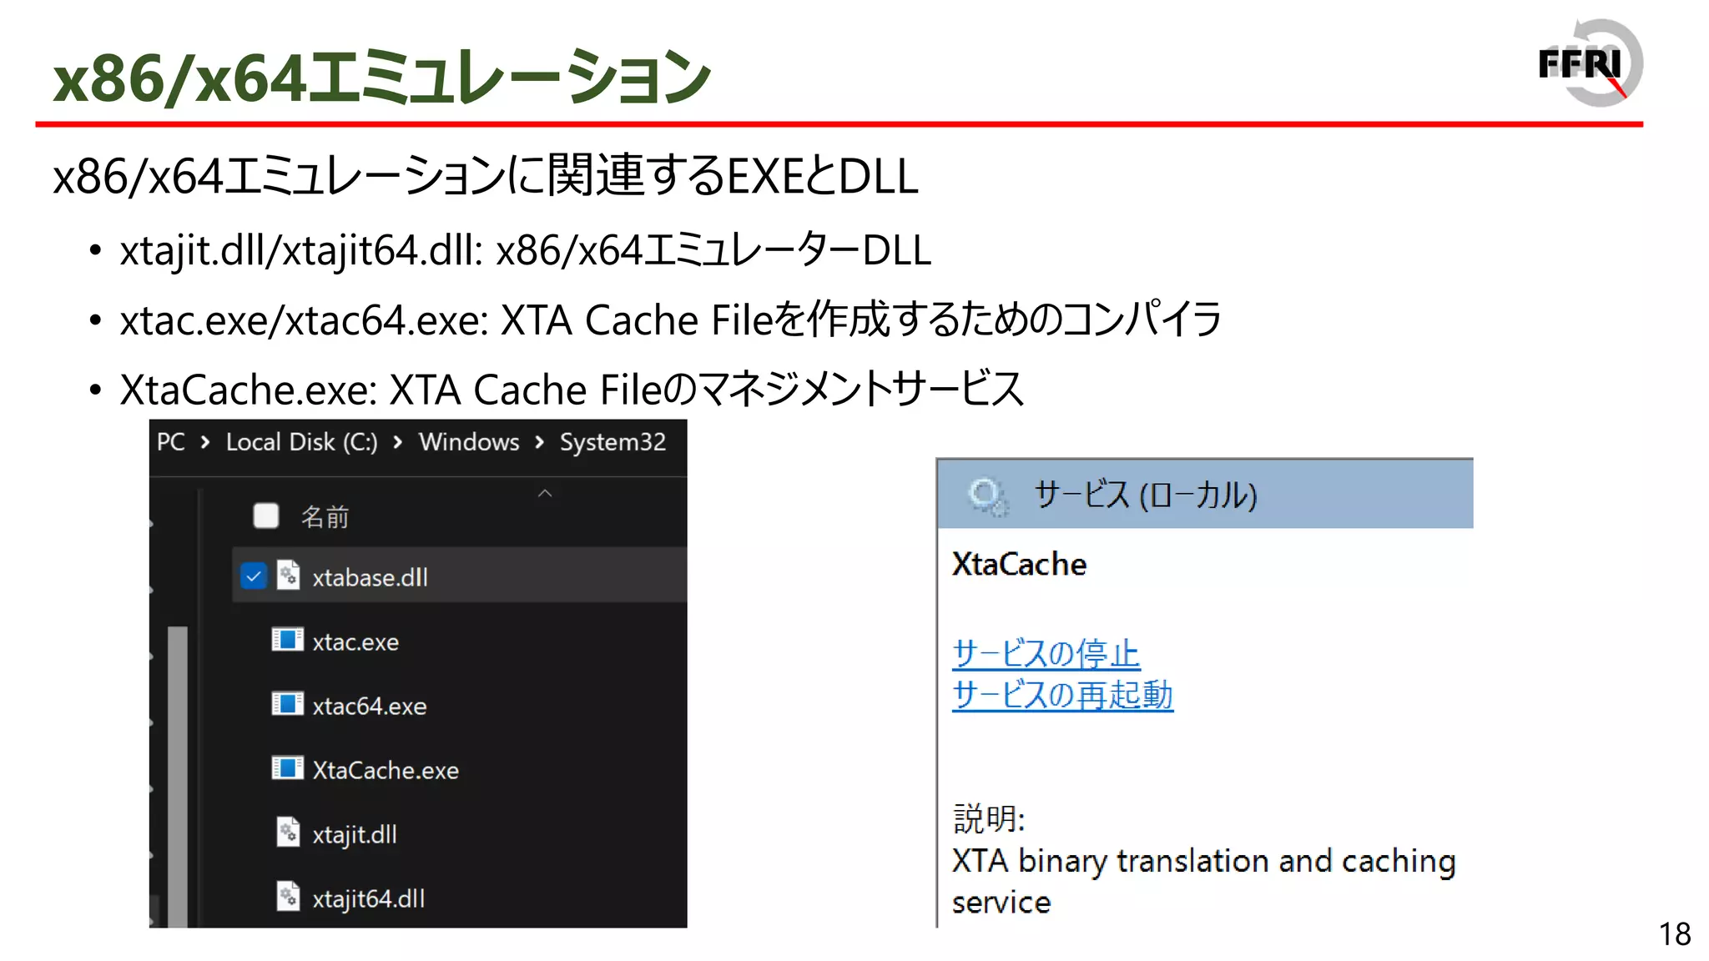Click the sort arrow above 名前 column
Viewport: 1709px width, 961px height.
tap(545, 493)
